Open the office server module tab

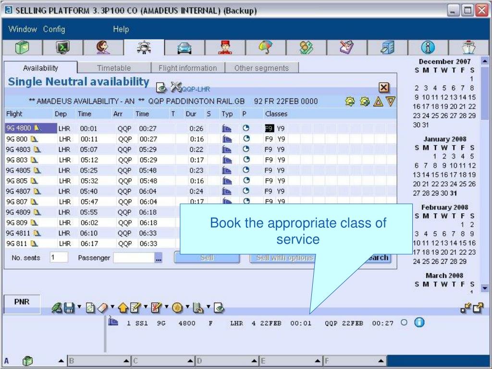click(x=388, y=48)
